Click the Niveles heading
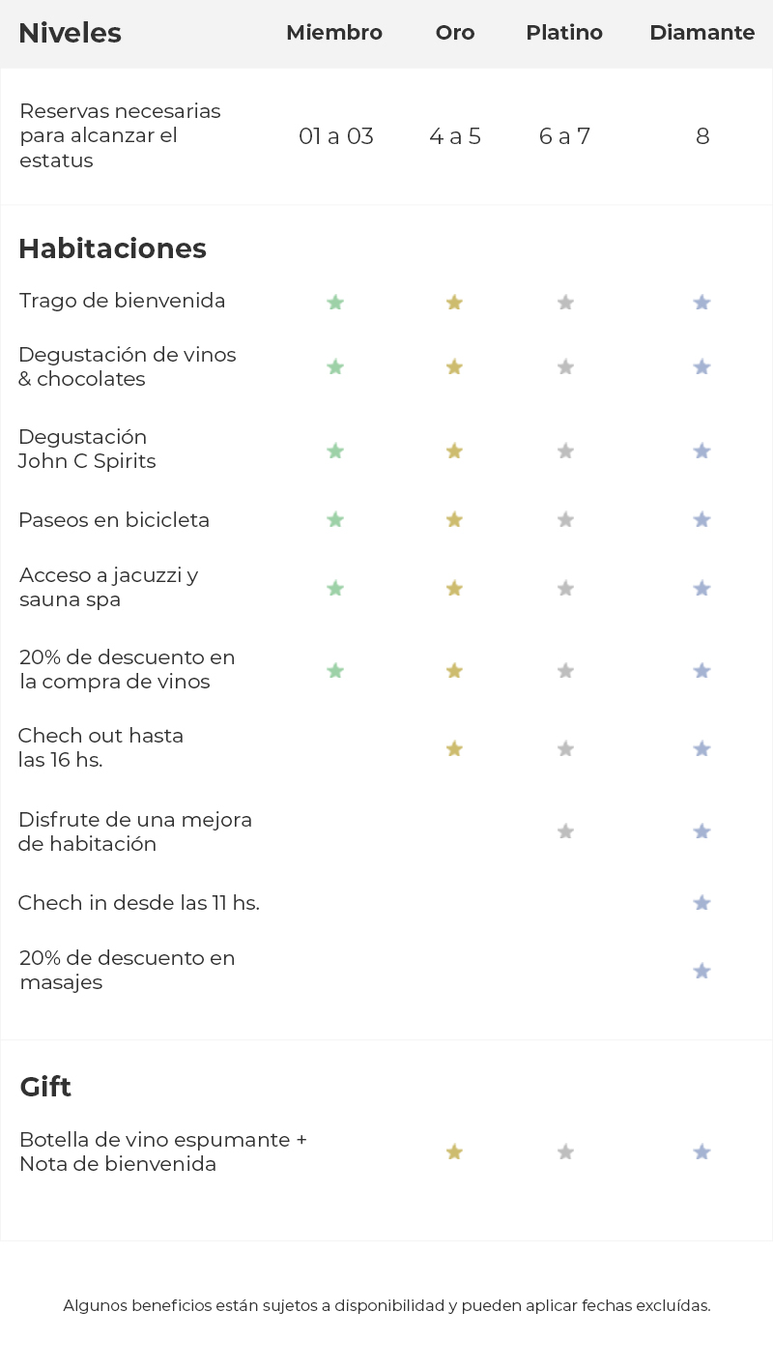The width and height of the screenshot is (773, 1370). [70, 33]
